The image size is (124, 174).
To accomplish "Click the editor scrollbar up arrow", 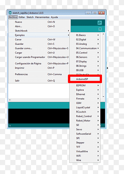I will pos(103,34).
